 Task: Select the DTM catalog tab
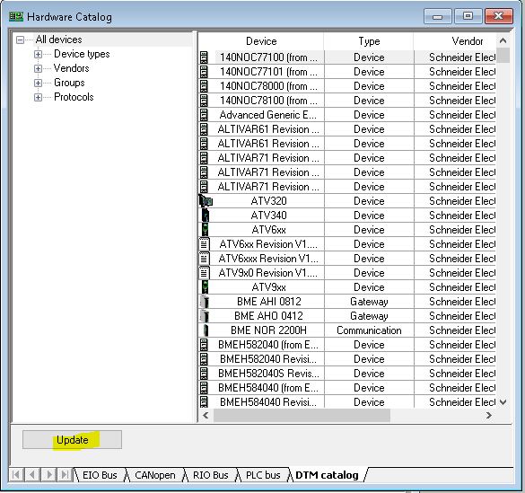327,475
